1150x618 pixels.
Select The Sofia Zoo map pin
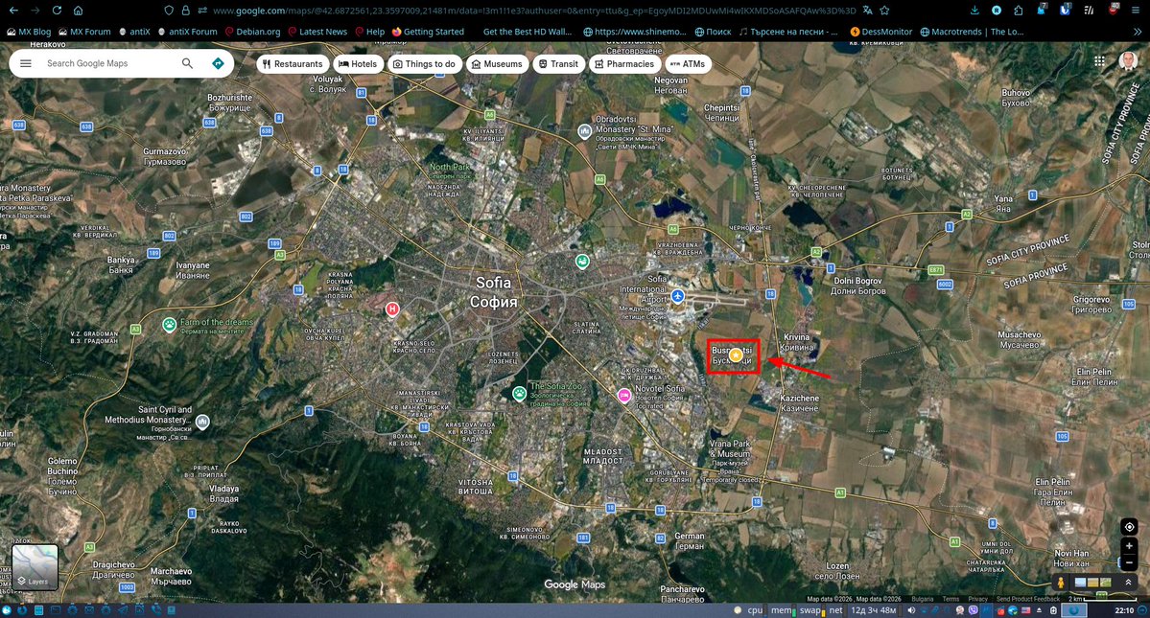click(x=519, y=394)
